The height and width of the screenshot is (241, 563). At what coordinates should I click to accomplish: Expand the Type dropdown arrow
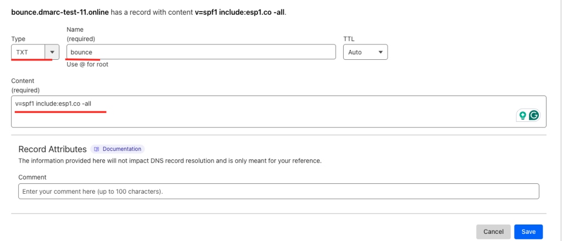(52, 52)
